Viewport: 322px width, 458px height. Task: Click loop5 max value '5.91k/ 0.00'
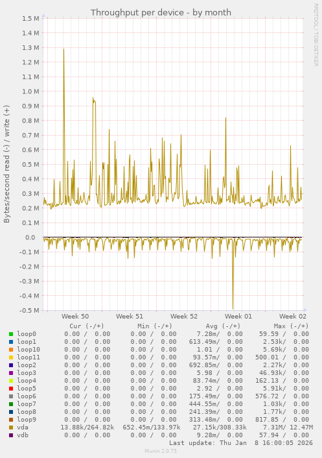point(286,389)
